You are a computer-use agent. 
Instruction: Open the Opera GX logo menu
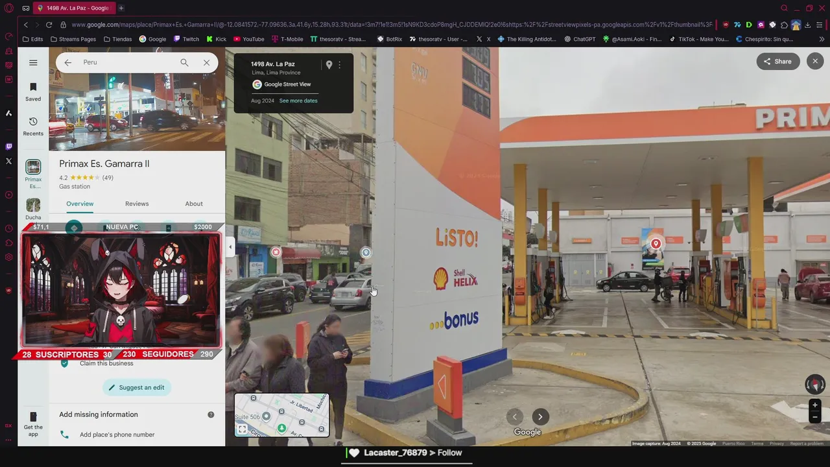8,8
